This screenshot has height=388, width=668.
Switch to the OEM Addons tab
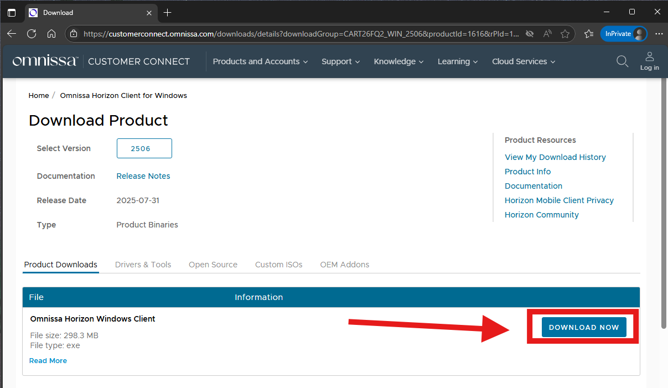click(x=345, y=265)
